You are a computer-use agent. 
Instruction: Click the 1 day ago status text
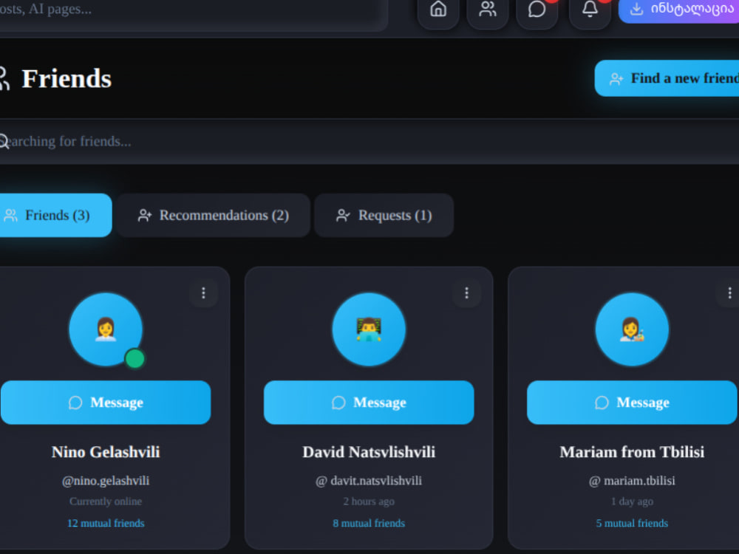click(x=632, y=502)
